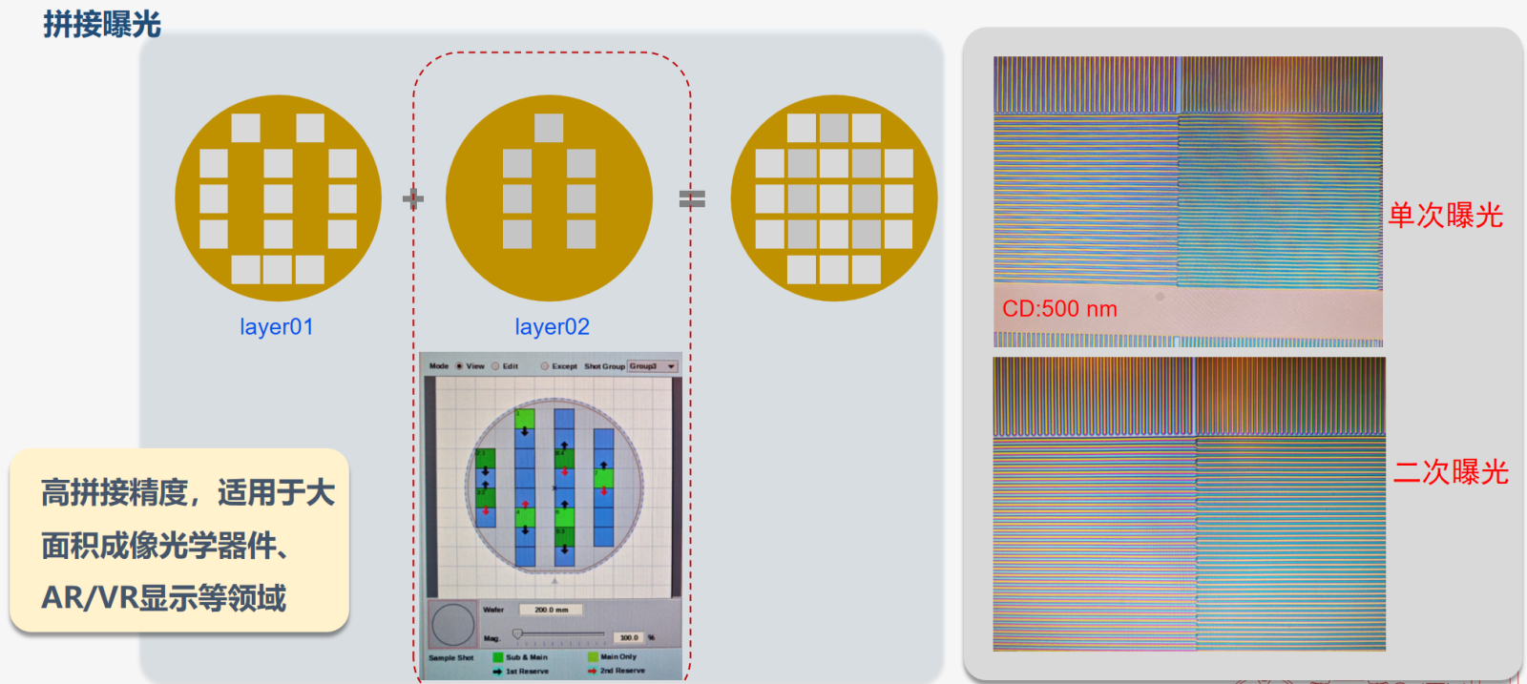Select light green shot 7 in right column
1527x684 pixels.
[x=603, y=478]
